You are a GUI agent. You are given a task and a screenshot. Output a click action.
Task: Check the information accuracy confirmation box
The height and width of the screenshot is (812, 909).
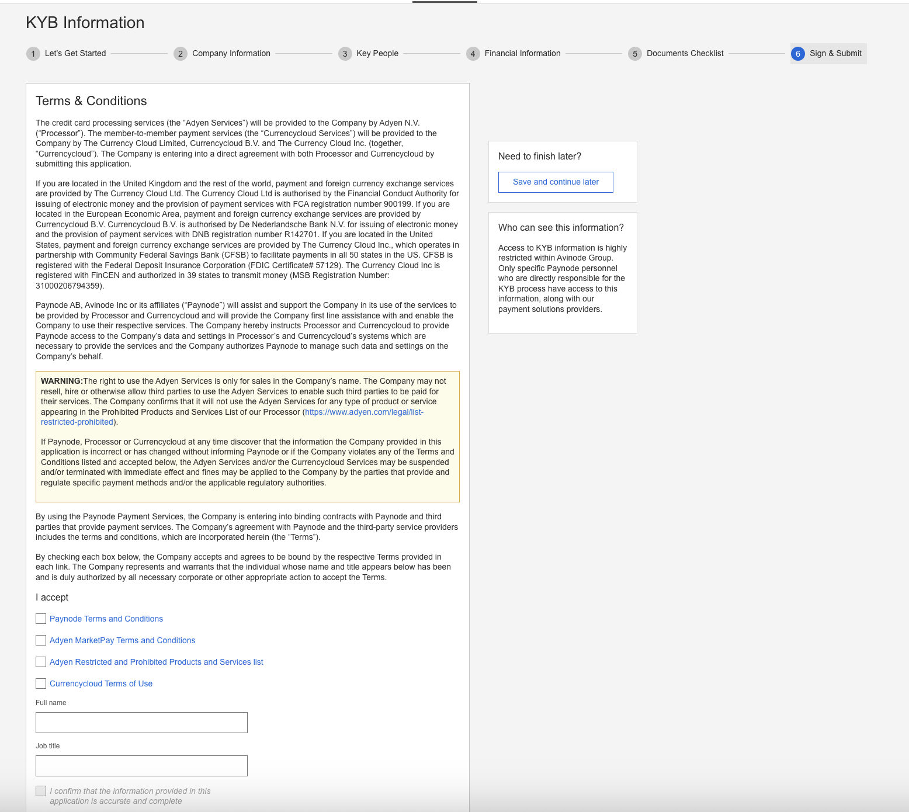tap(41, 790)
